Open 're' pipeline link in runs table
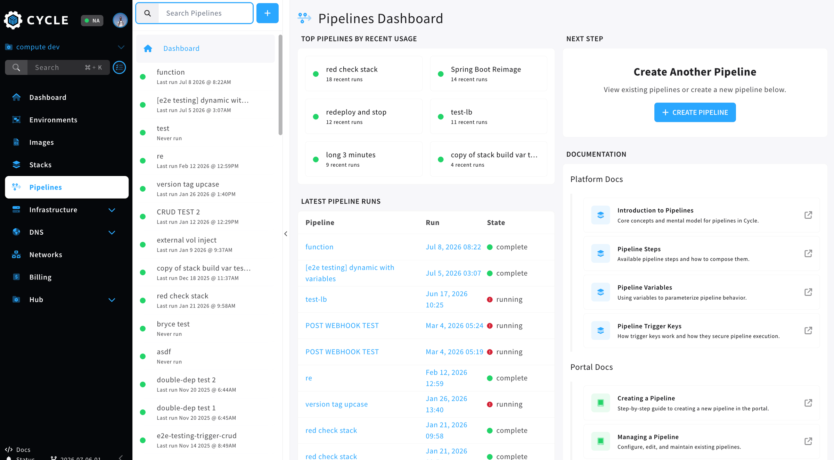Viewport: 834px width, 460px height. click(309, 378)
